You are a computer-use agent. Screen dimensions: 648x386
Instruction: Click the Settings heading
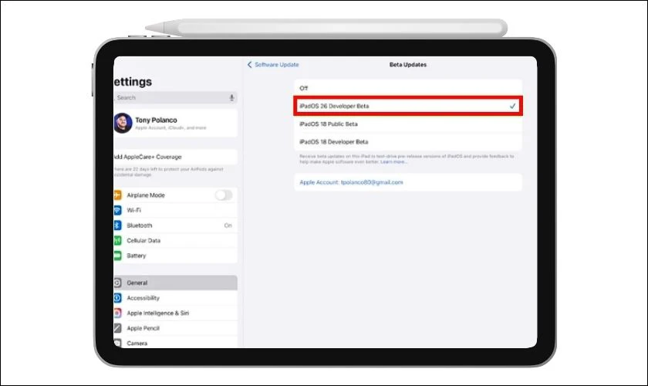[133, 82]
